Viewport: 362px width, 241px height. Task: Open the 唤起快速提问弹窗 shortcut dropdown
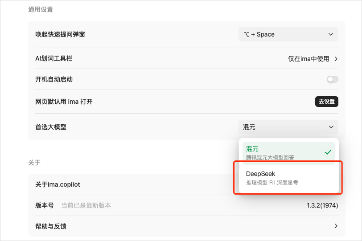(288, 34)
